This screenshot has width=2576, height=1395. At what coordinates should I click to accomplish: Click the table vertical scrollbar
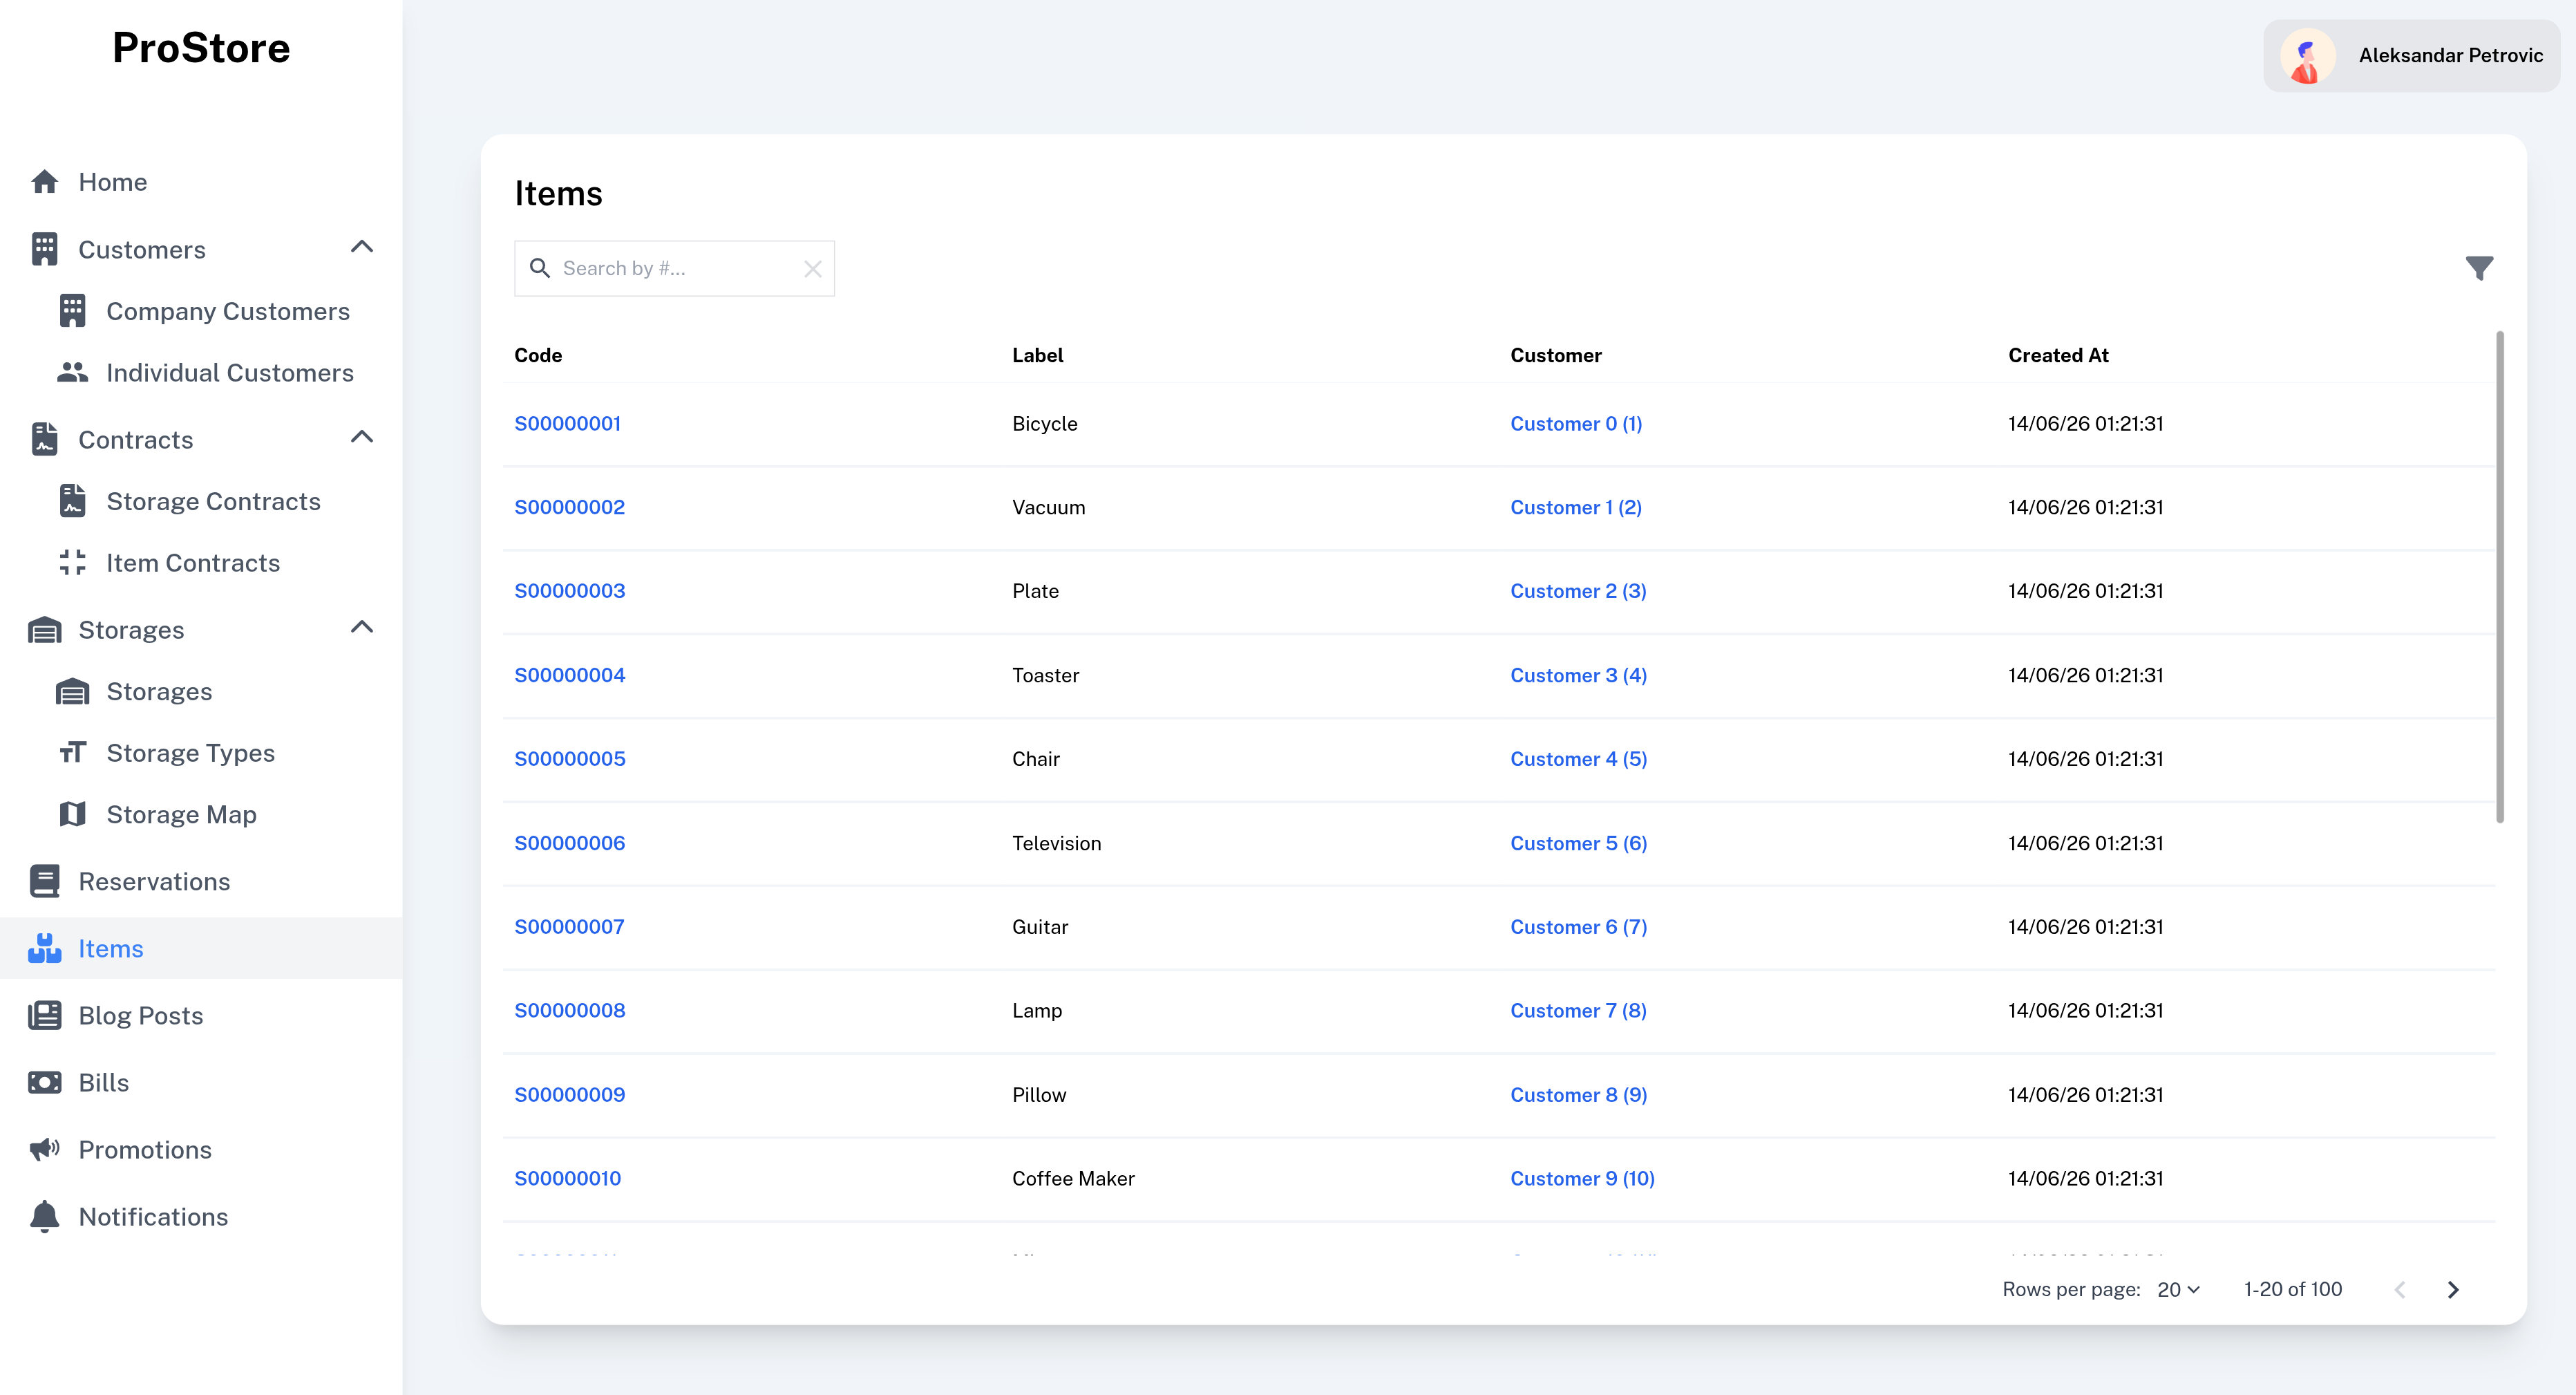2500,577
